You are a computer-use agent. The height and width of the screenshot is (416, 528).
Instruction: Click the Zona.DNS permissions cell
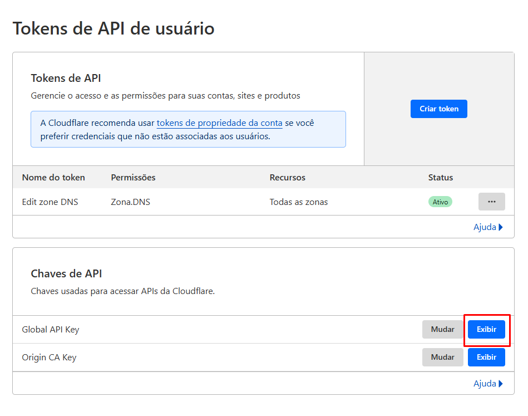(130, 202)
